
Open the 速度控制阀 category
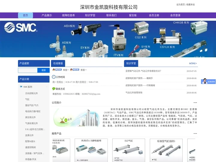pyautogui.click(x=30, y=147)
